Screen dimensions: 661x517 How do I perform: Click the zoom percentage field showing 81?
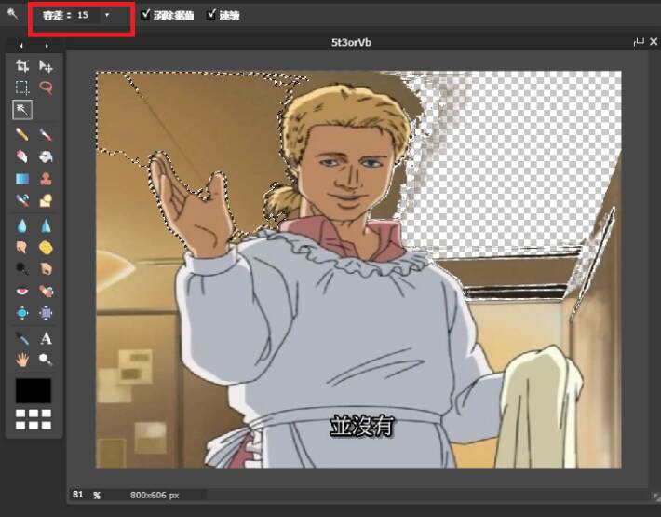pos(78,495)
